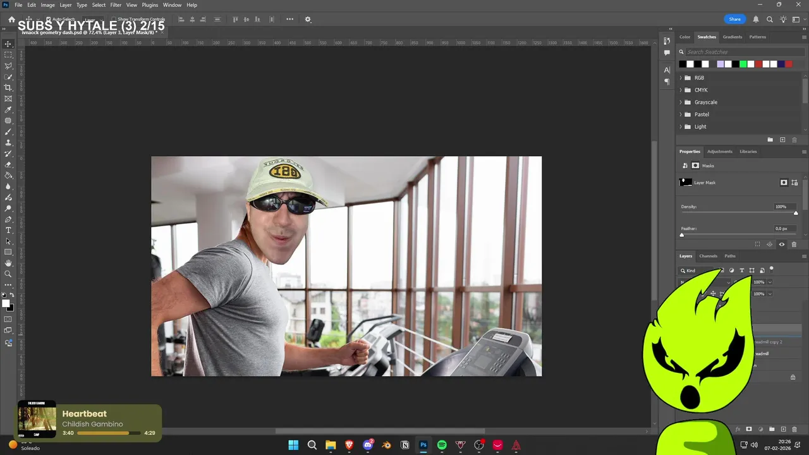Expand the Pastel swatch folder

681,114
